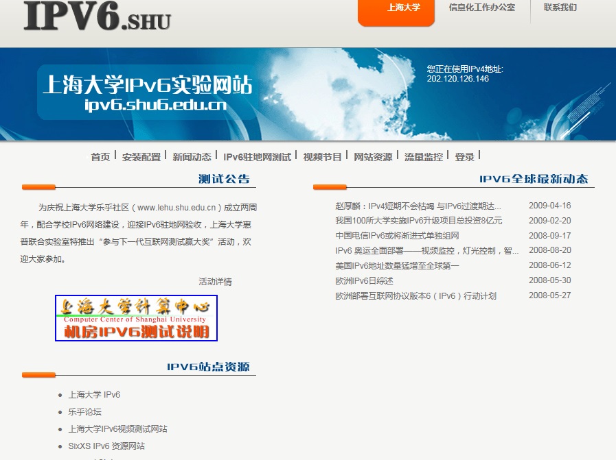This screenshot has width=616, height=460.
Task: Click the date 2009-02-20
Action: [549, 220]
